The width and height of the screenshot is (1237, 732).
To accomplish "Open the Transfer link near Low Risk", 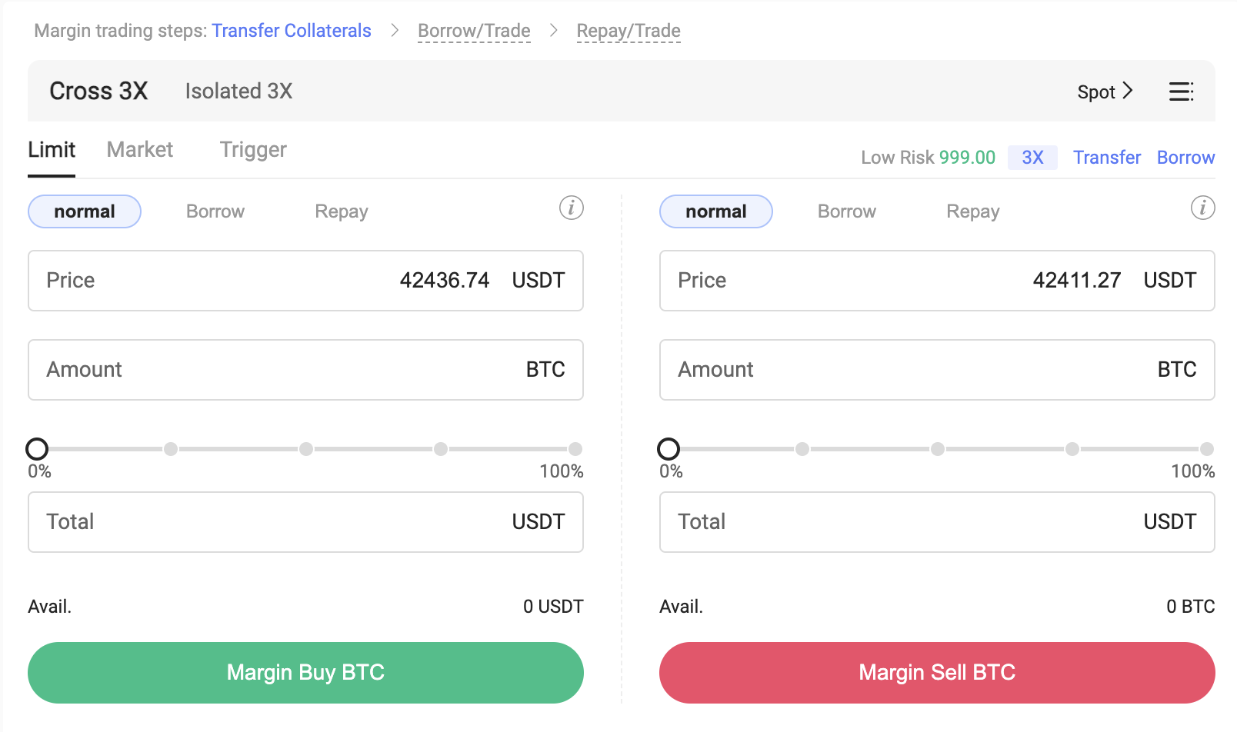I will click(x=1107, y=158).
